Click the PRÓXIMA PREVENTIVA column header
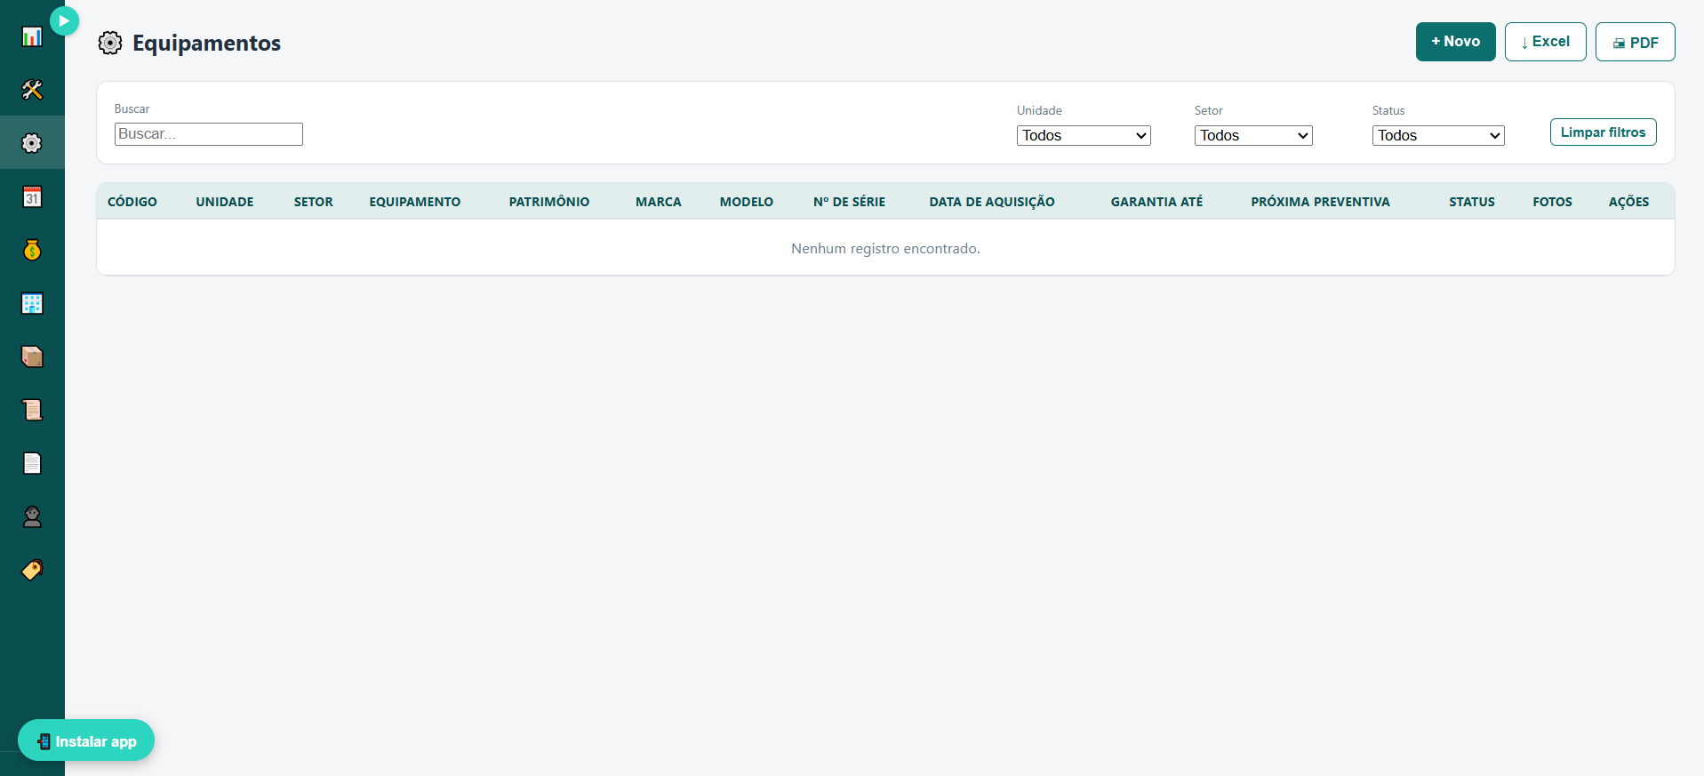Viewport: 1704px width, 776px height. tap(1321, 202)
